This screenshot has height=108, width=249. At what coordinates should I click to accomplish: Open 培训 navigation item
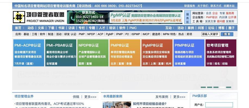(x=112, y=28)
